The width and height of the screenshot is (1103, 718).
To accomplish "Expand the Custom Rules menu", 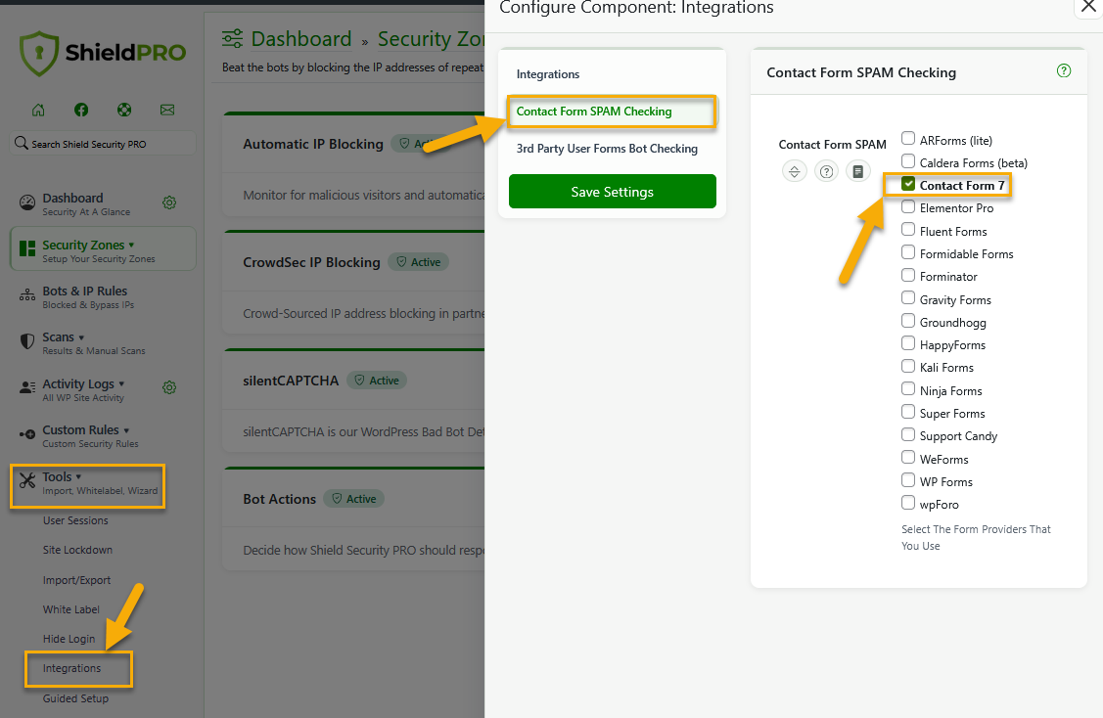I will [x=126, y=430].
